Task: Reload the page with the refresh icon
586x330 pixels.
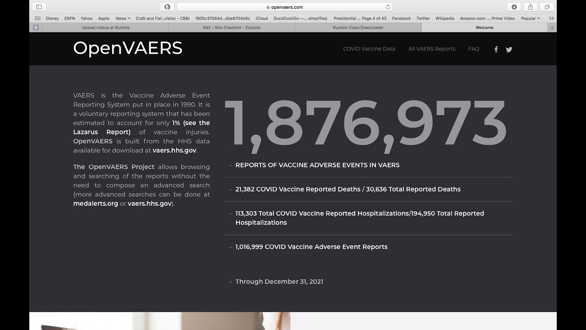Action: pos(388,7)
